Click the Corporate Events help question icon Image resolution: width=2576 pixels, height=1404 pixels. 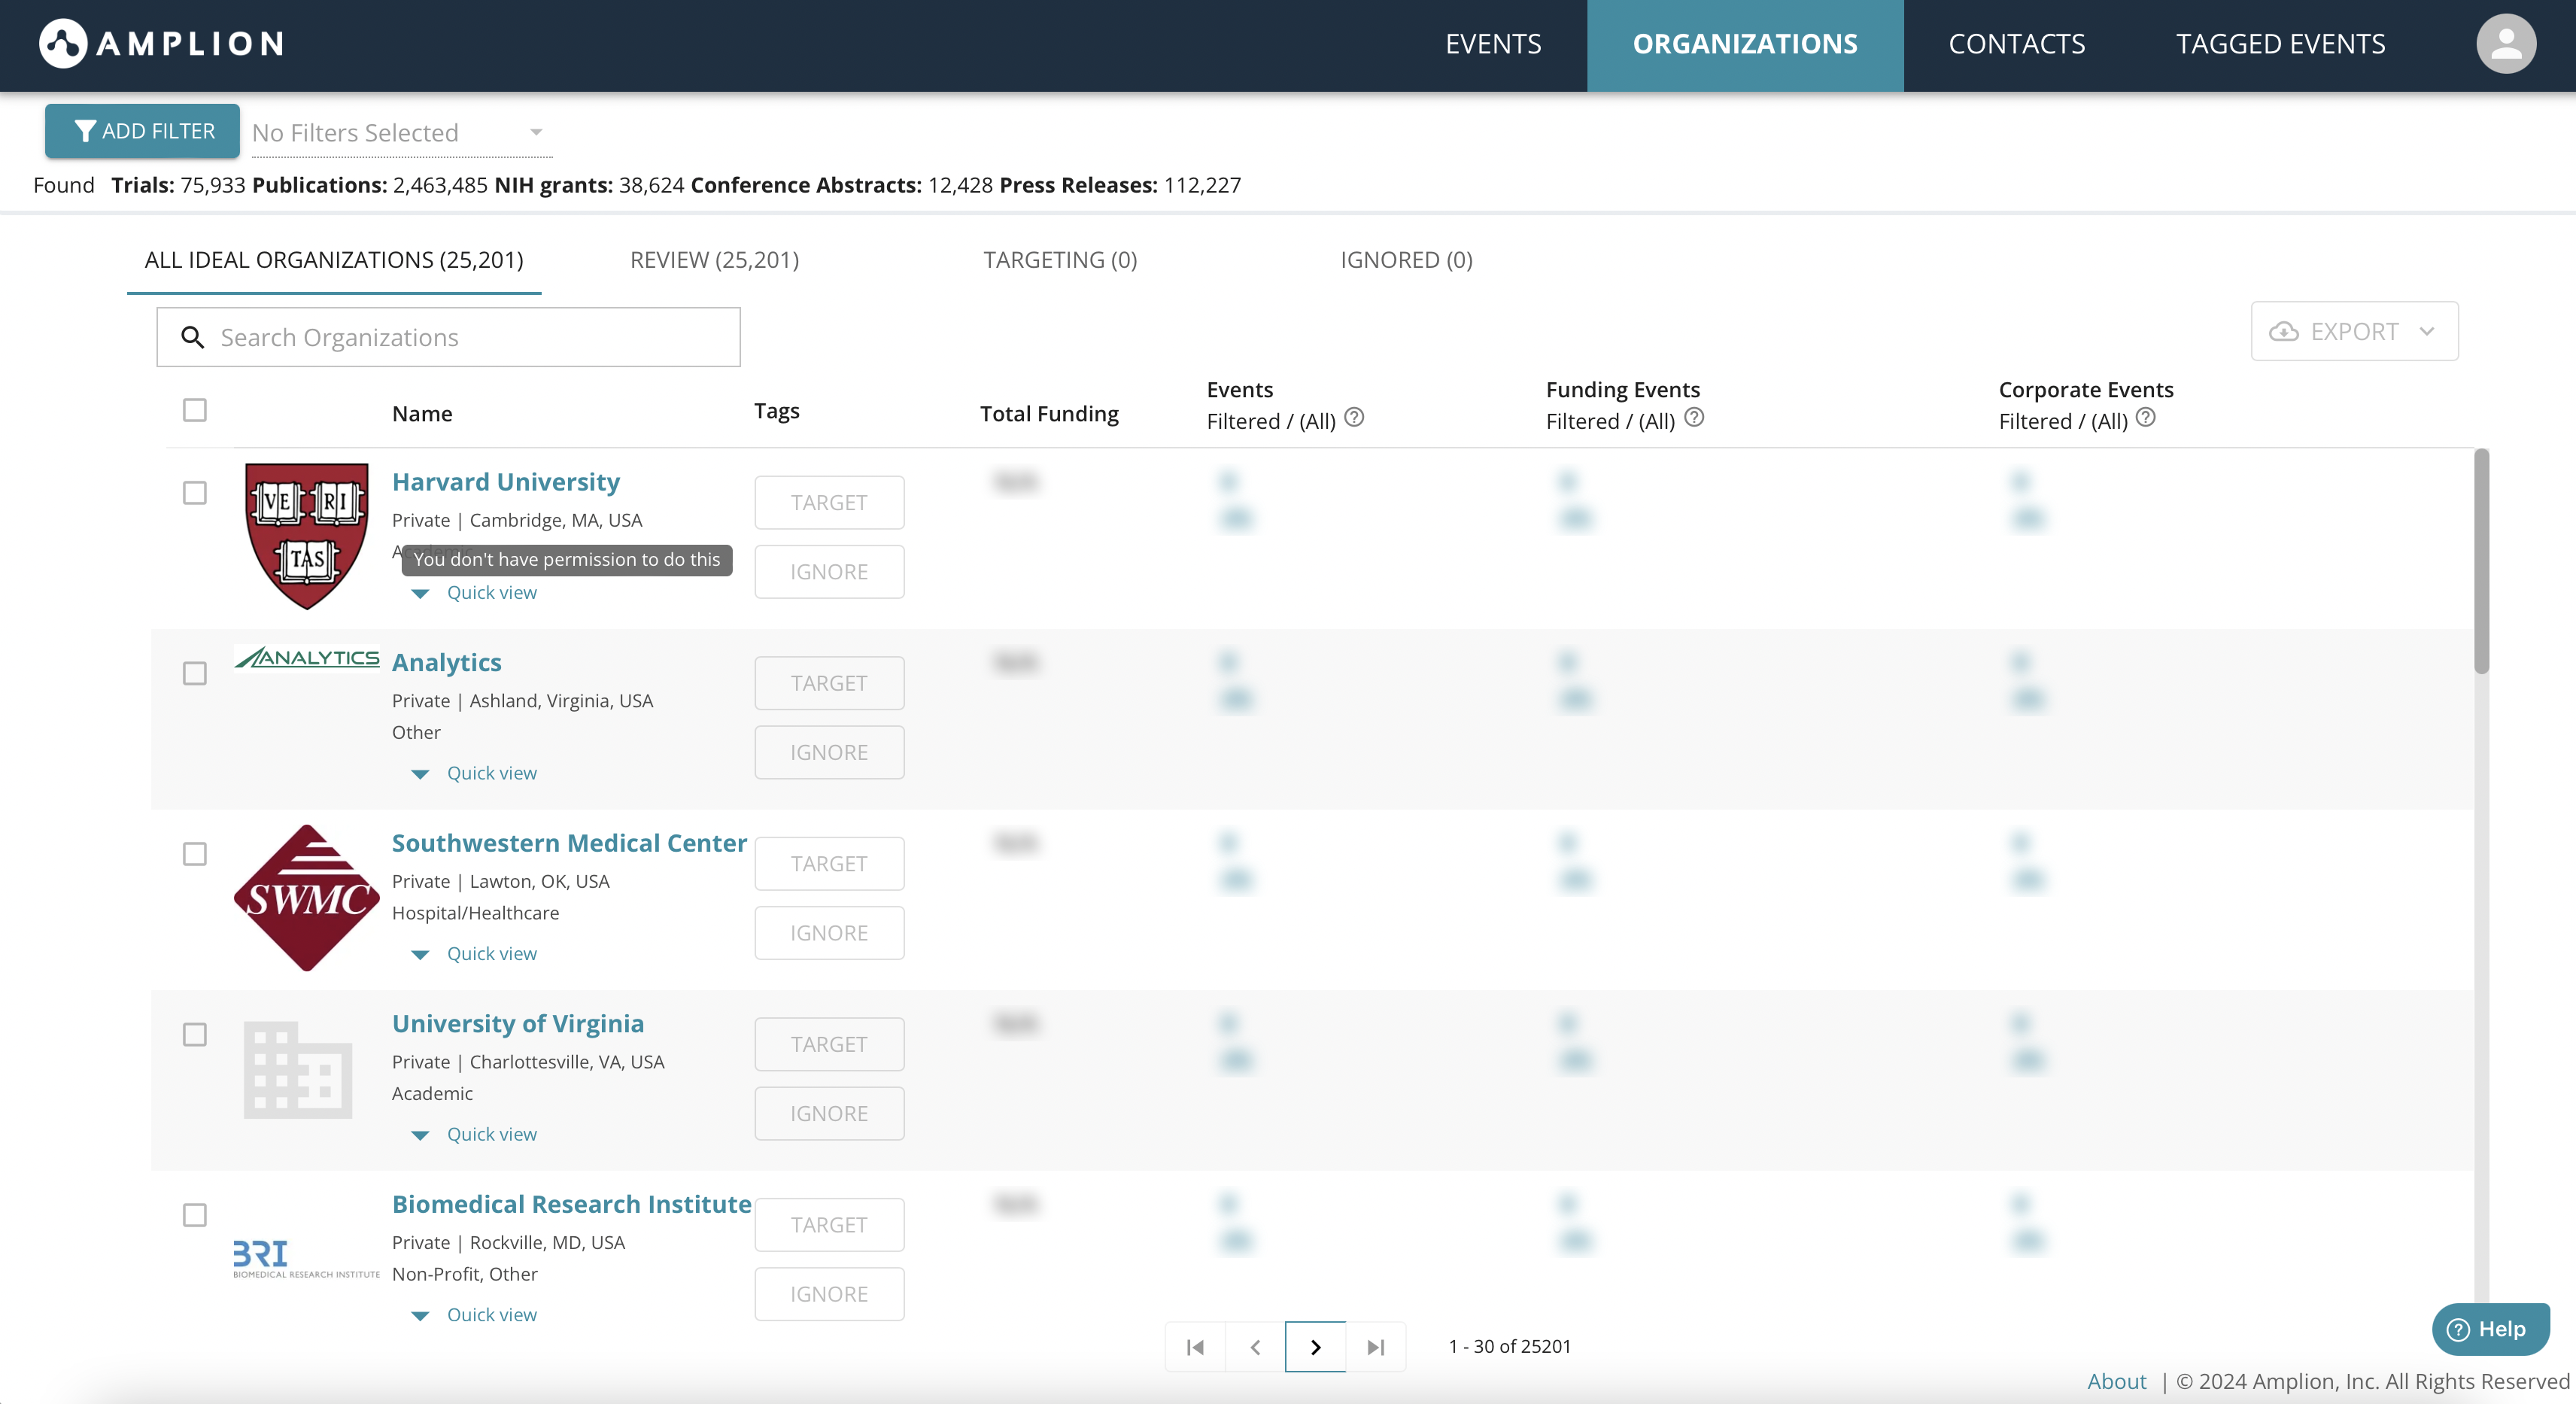coord(2145,418)
